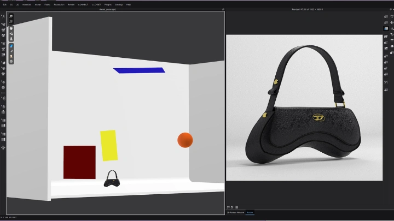Switch to the 2D Pattern Window tab

[235, 212]
